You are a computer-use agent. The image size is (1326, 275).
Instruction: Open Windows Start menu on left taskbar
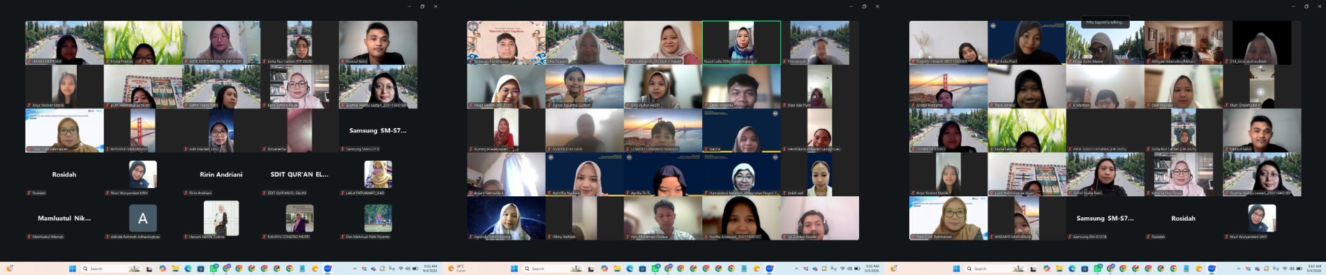pyautogui.click(x=73, y=269)
